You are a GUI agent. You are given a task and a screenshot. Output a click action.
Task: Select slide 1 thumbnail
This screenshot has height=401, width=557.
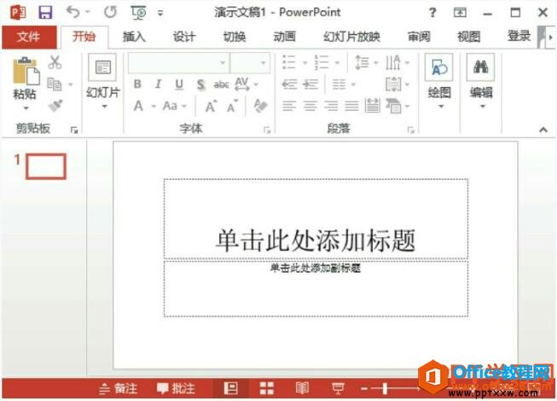tap(46, 166)
